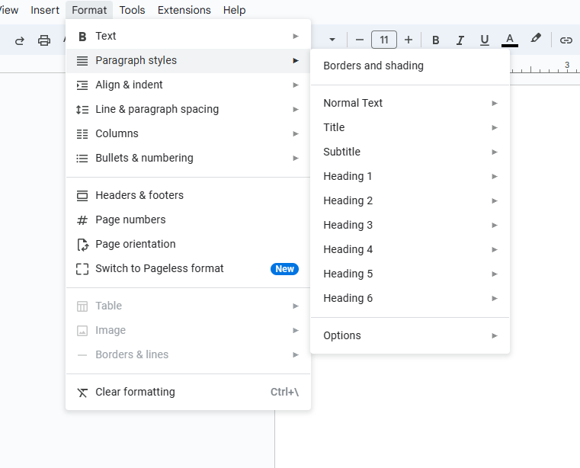Click Borders and shading
The width and height of the screenshot is (580, 468).
click(410, 66)
